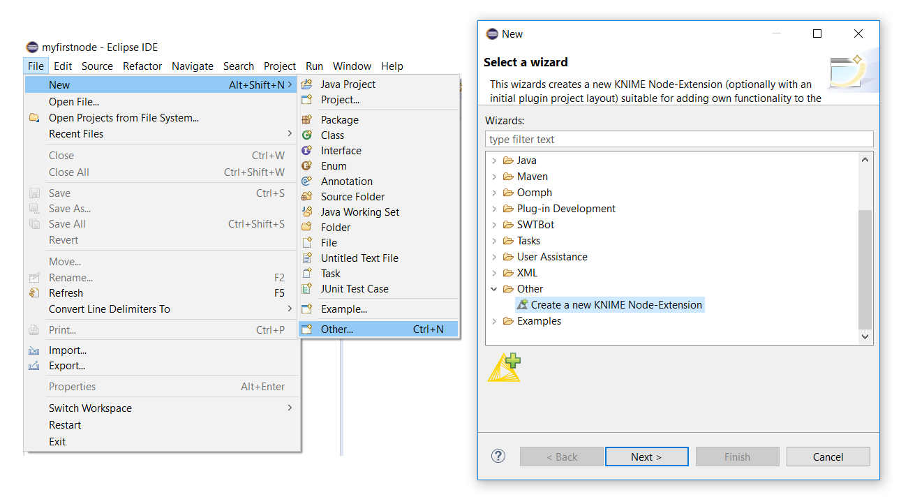This screenshot has height=504, width=908.
Task: Click the KNIME Node-Extension wizard icon
Action: click(x=522, y=305)
